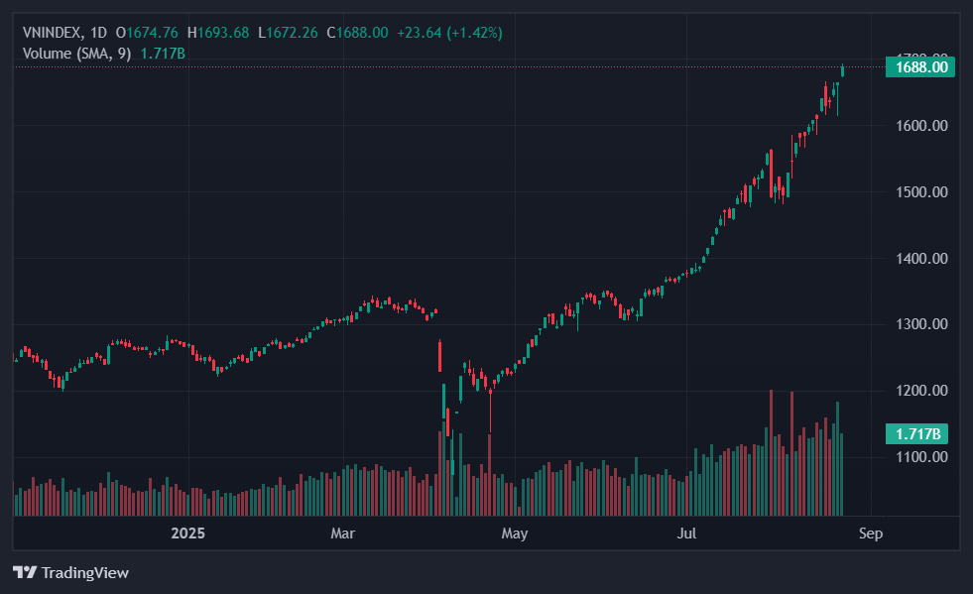The height and width of the screenshot is (594, 973).
Task: Click the 1500.00 price axis label
Action: tap(921, 191)
